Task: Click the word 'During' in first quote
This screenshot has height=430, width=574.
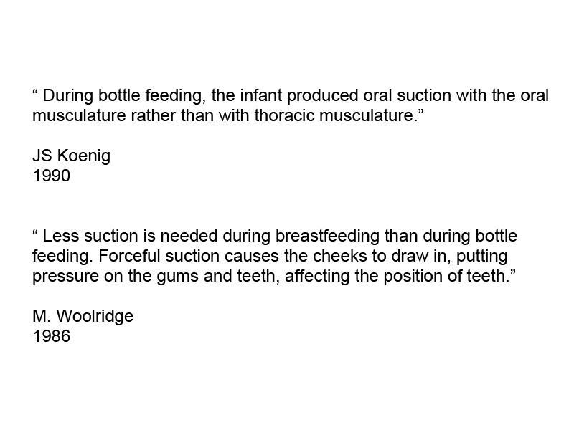Action: pos(68,96)
